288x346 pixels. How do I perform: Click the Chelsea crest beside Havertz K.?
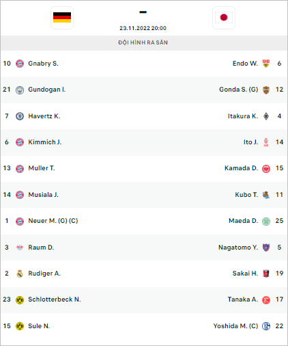pos(20,116)
